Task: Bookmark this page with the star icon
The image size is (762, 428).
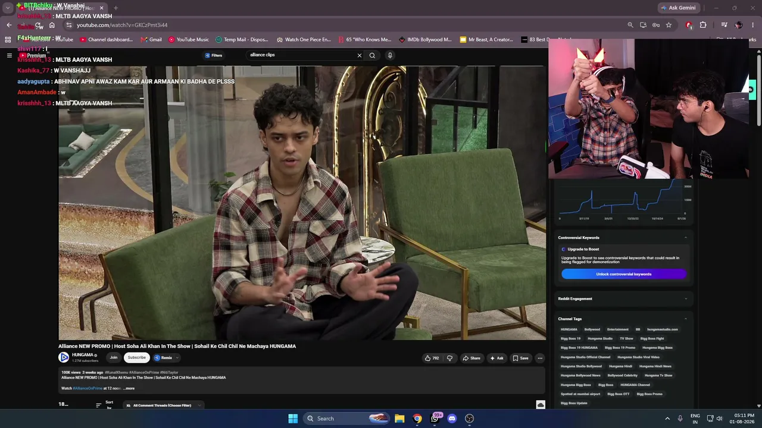Action: pyautogui.click(x=669, y=25)
